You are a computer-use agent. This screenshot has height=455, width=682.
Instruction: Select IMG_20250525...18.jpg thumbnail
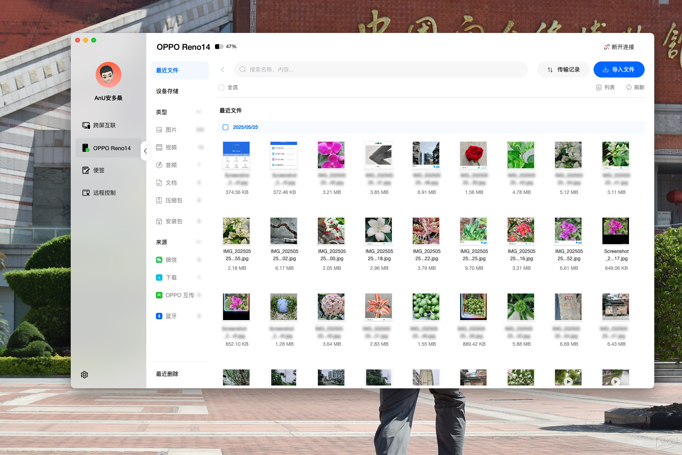pos(379,231)
